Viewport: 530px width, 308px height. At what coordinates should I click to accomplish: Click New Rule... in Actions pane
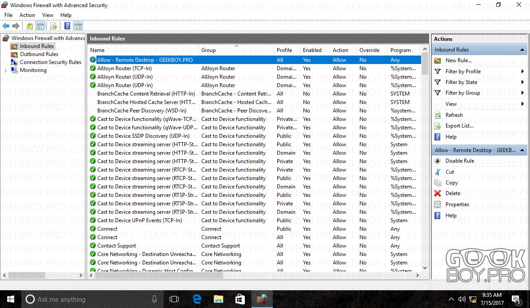[x=458, y=60]
